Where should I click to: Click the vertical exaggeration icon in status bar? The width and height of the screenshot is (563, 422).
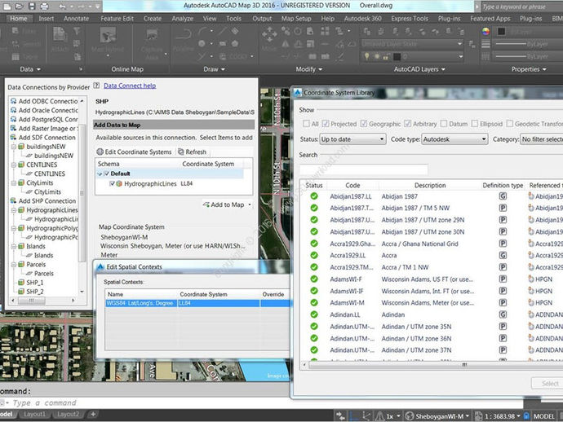point(379,416)
